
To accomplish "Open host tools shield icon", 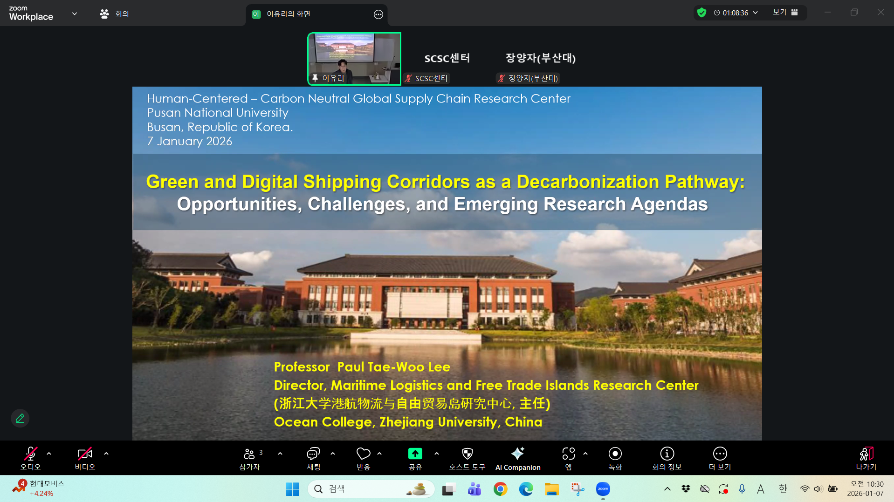I will tap(467, 454).
